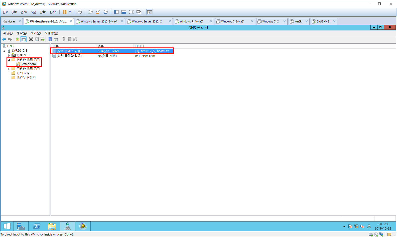This screenshot has width=397, height=237.
Task: Toggle the console tree show/hide icon
Action: 23,39
